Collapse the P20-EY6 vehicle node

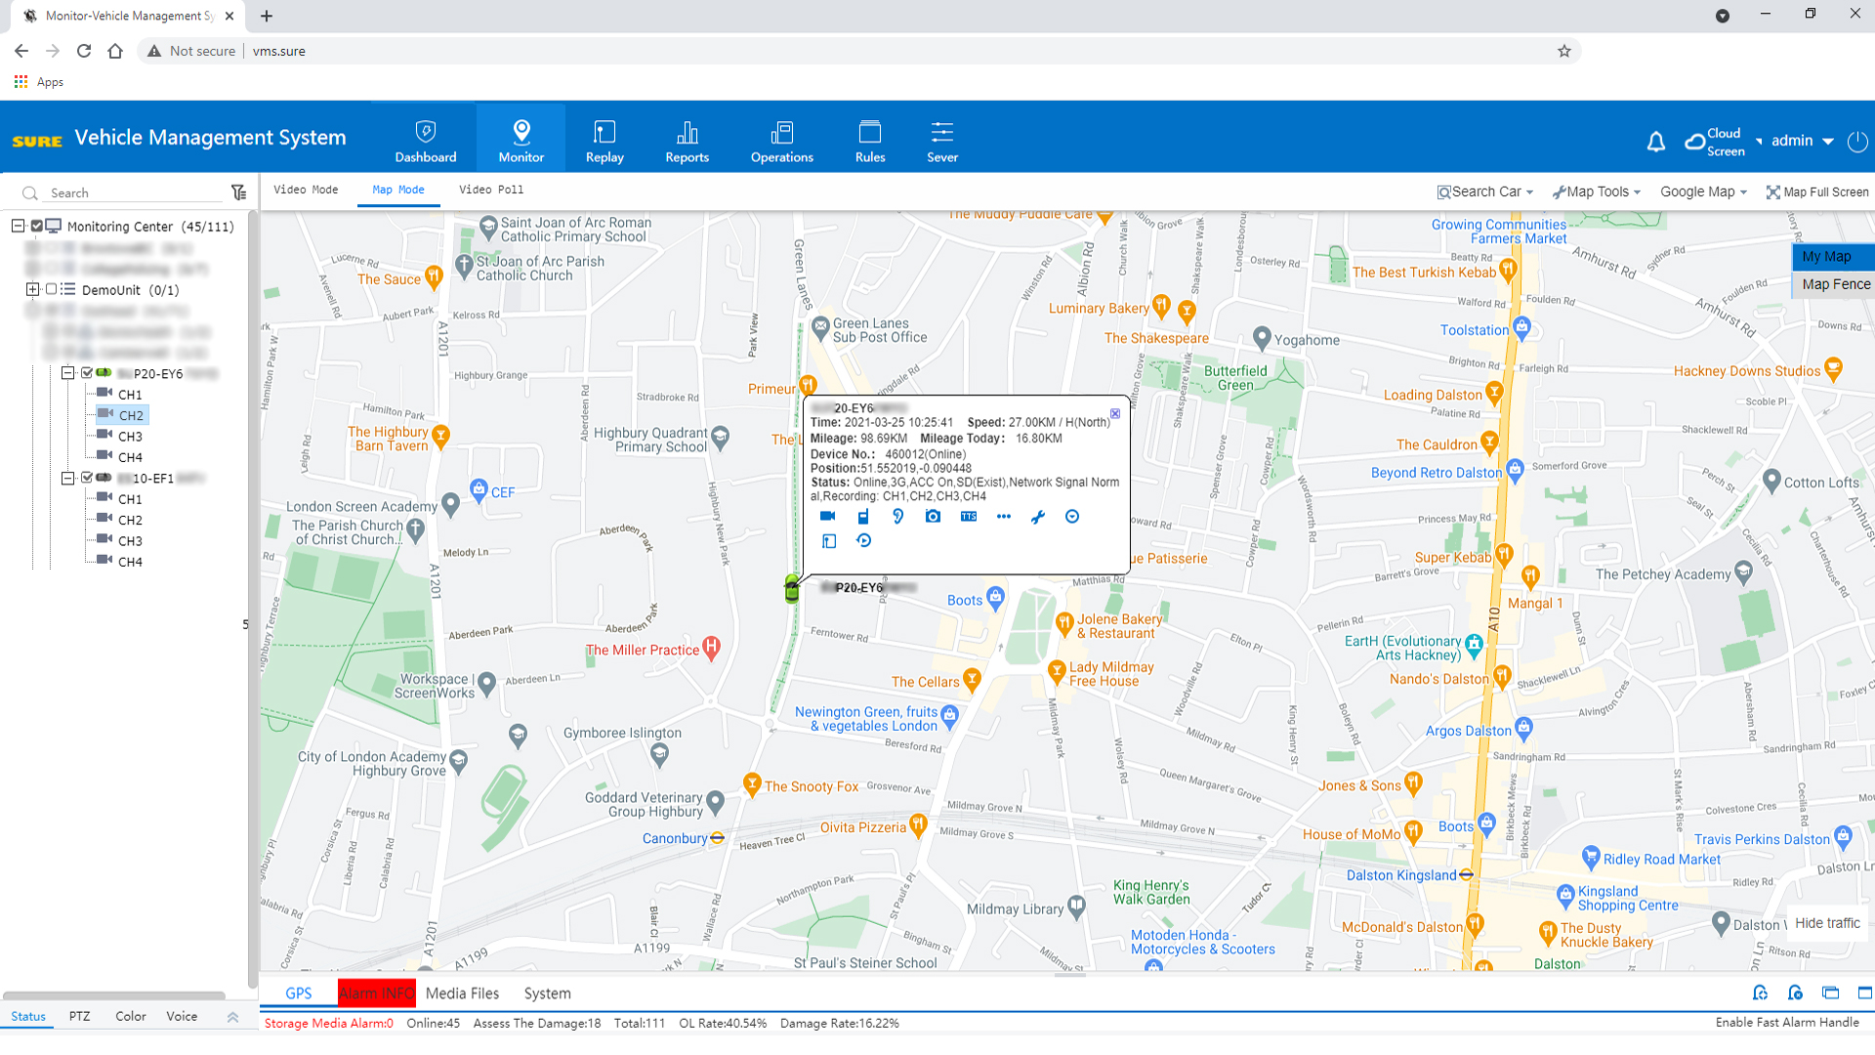point(67,372)
